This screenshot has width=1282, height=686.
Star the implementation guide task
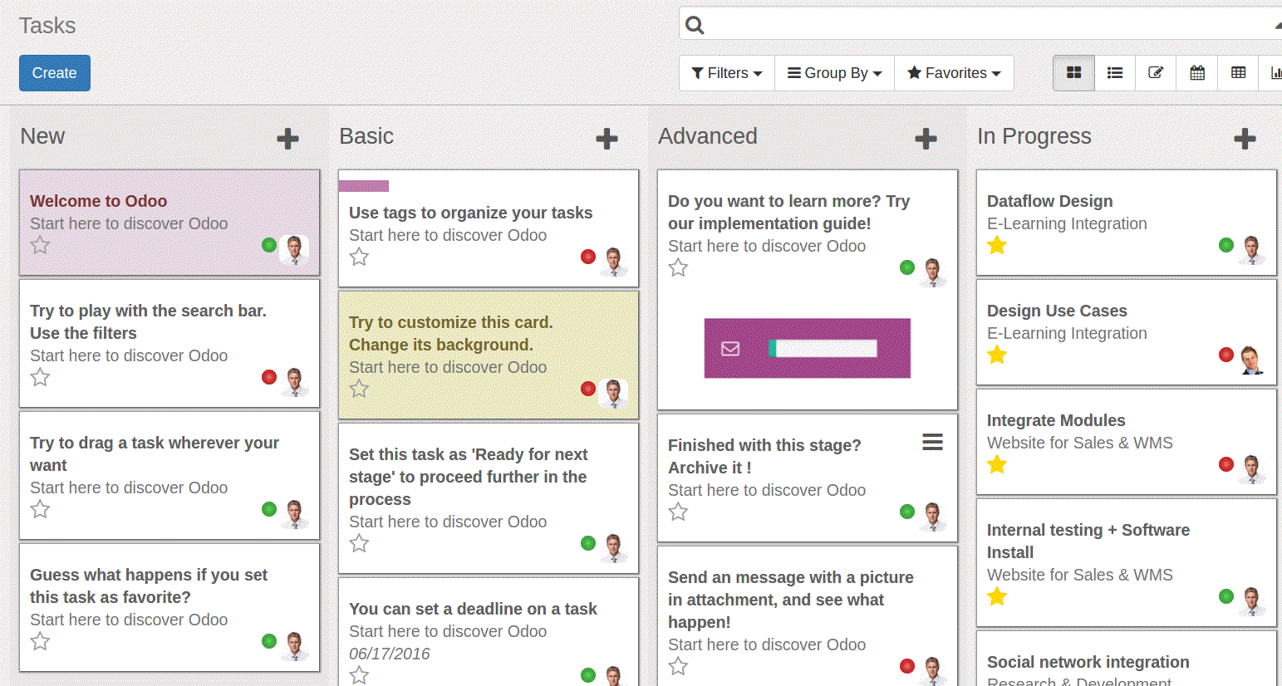click(x=678, y=267)
